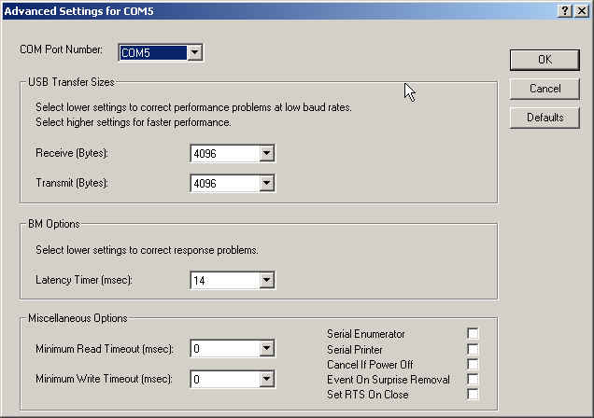Screen dimensions: 594x418
Task: Click the Minimum Read Timeout value field
Action: pyautogui.click(x=225, y=348)
